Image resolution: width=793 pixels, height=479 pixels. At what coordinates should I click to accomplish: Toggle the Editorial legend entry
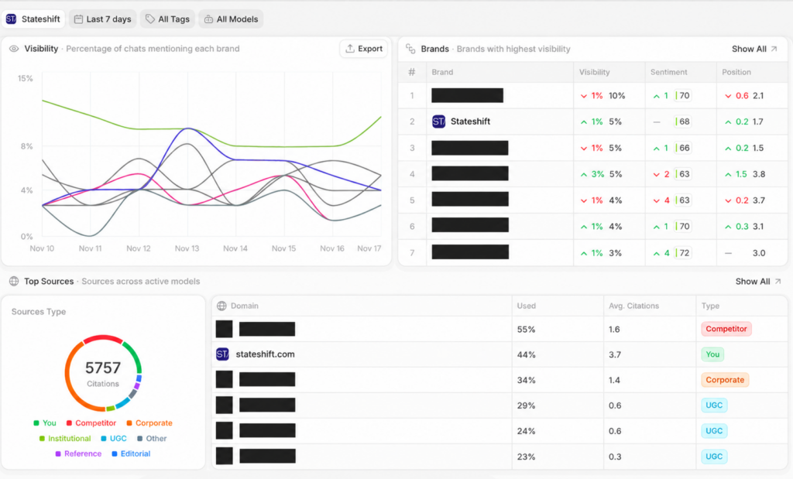click(131, 453)
